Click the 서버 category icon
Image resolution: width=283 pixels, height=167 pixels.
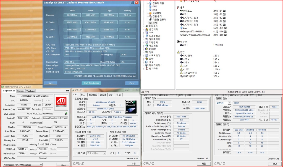click(147, 33)
